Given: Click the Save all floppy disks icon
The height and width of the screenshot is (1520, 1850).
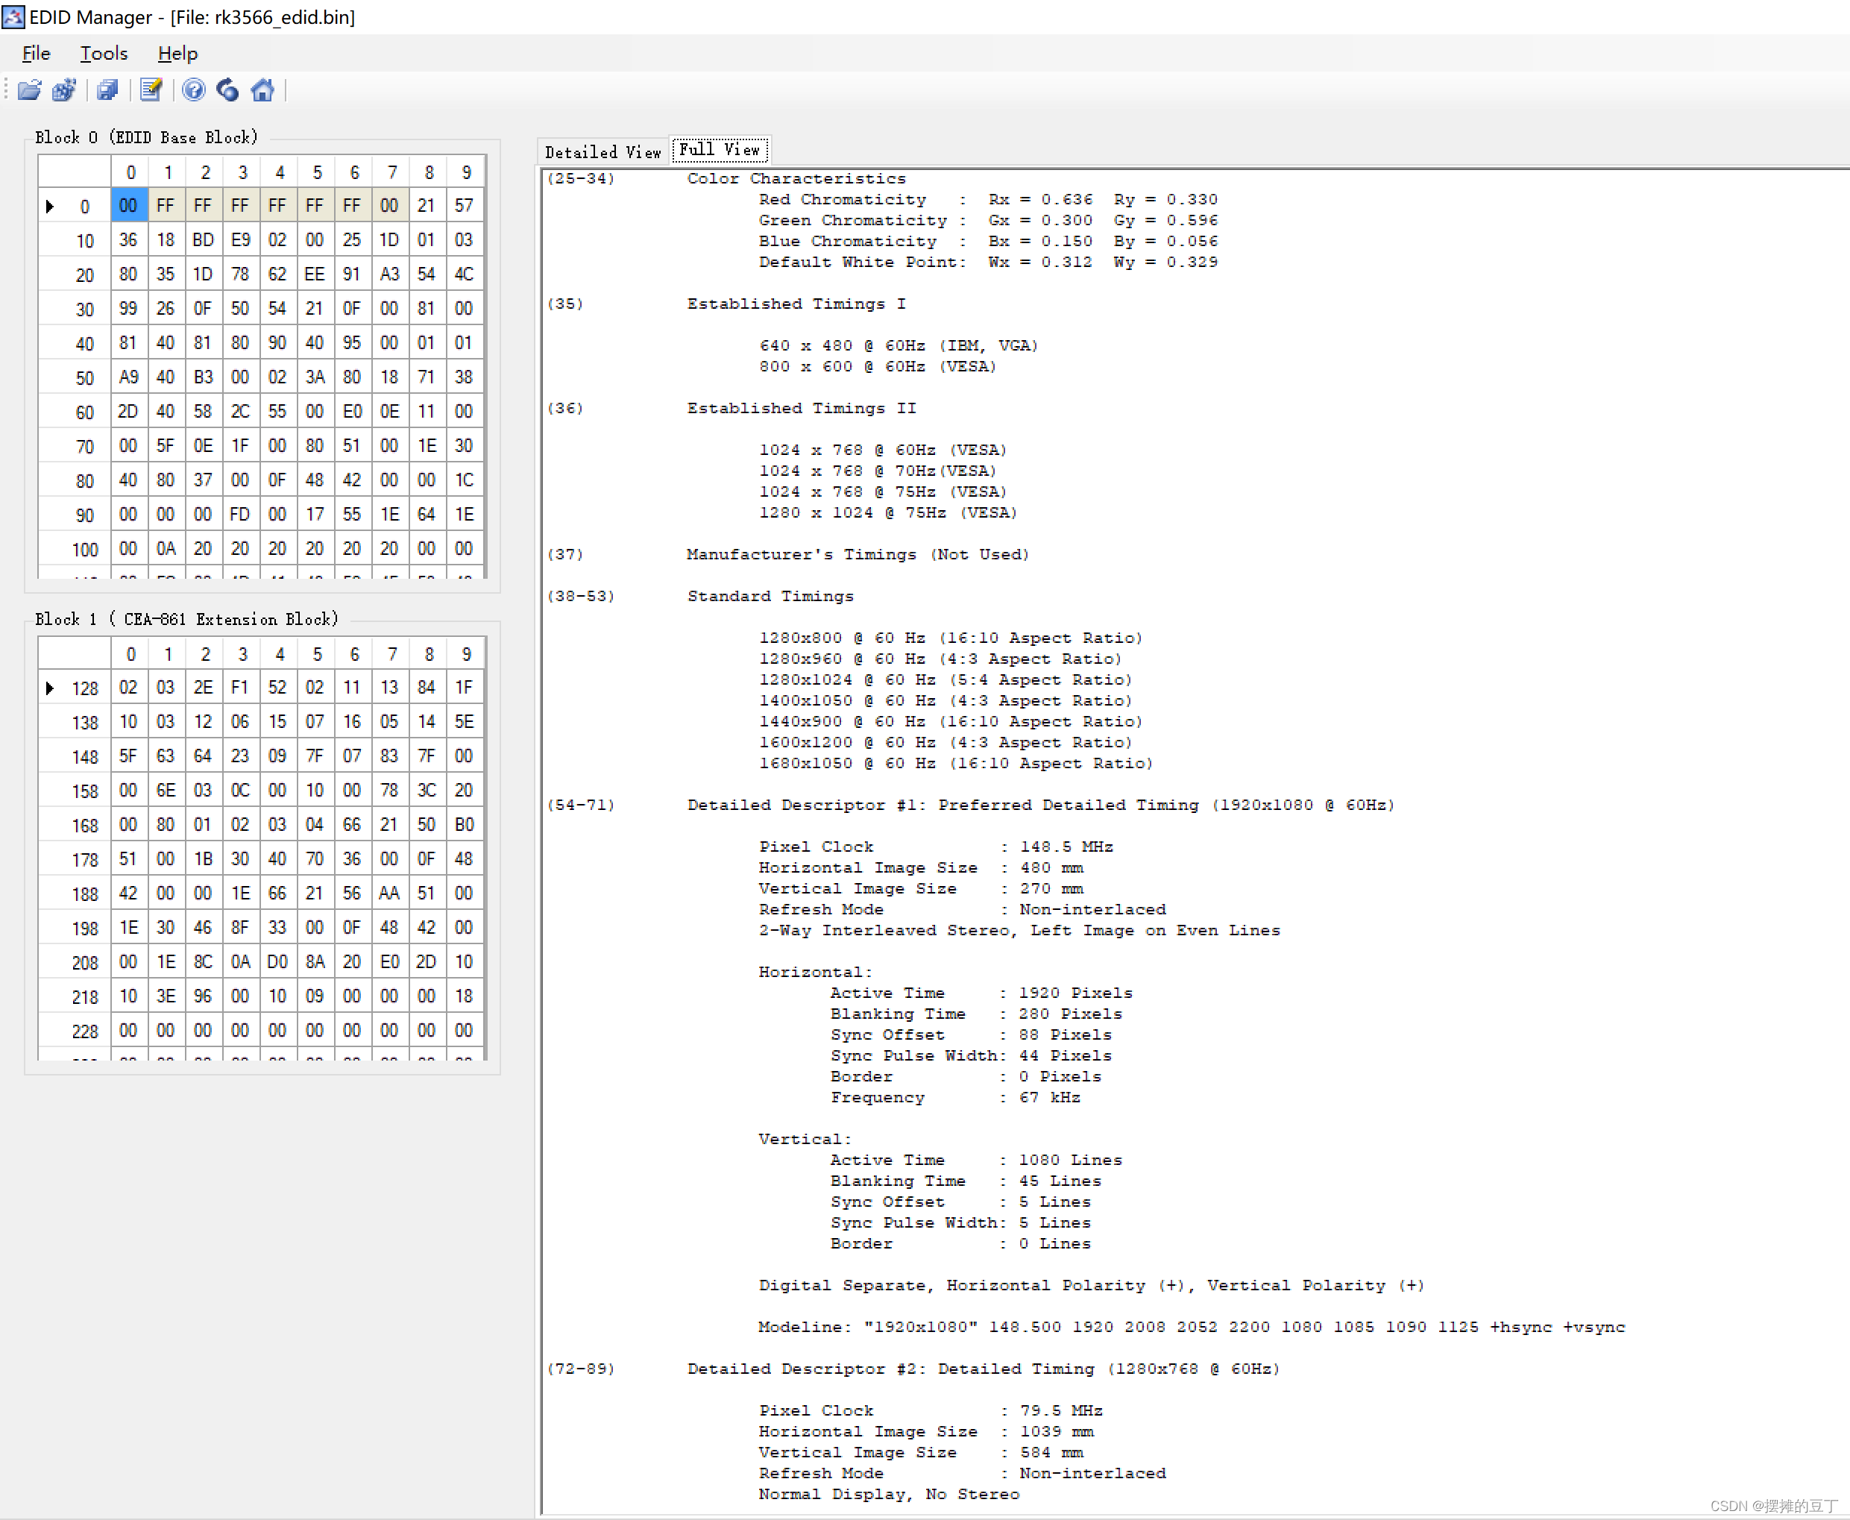Looking at the screenshot, I should coord(107,89).
